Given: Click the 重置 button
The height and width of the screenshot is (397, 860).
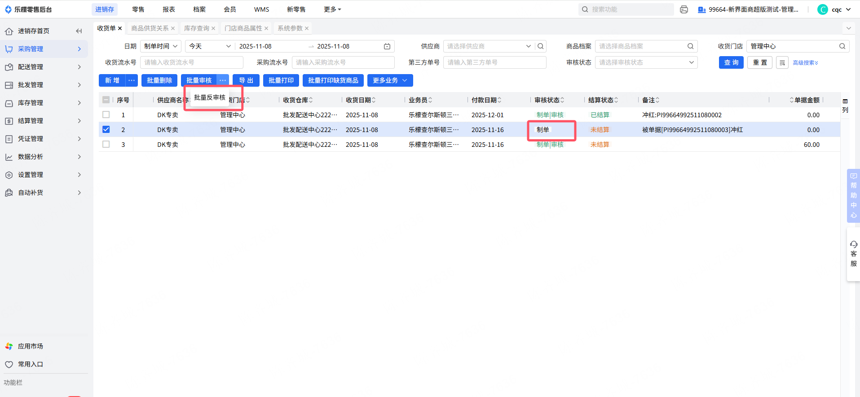Looking at the screenshot, I should point(760,62).
